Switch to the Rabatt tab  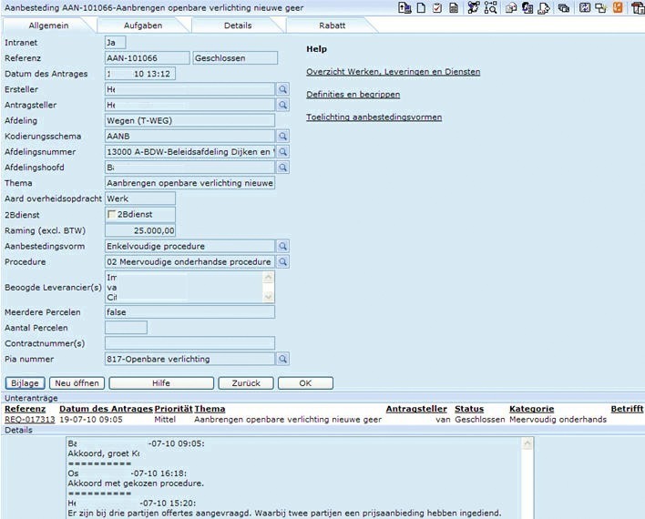click(x=333, y=25)
